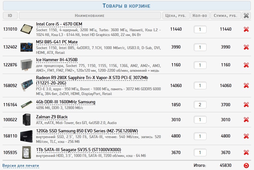Click the Сумма, руб. column header

tap(225, 16)
